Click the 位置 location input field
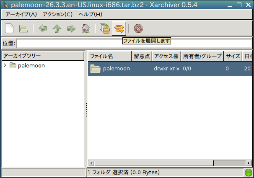Viewport: 254px width, 178px height. [x=134, y=44]
